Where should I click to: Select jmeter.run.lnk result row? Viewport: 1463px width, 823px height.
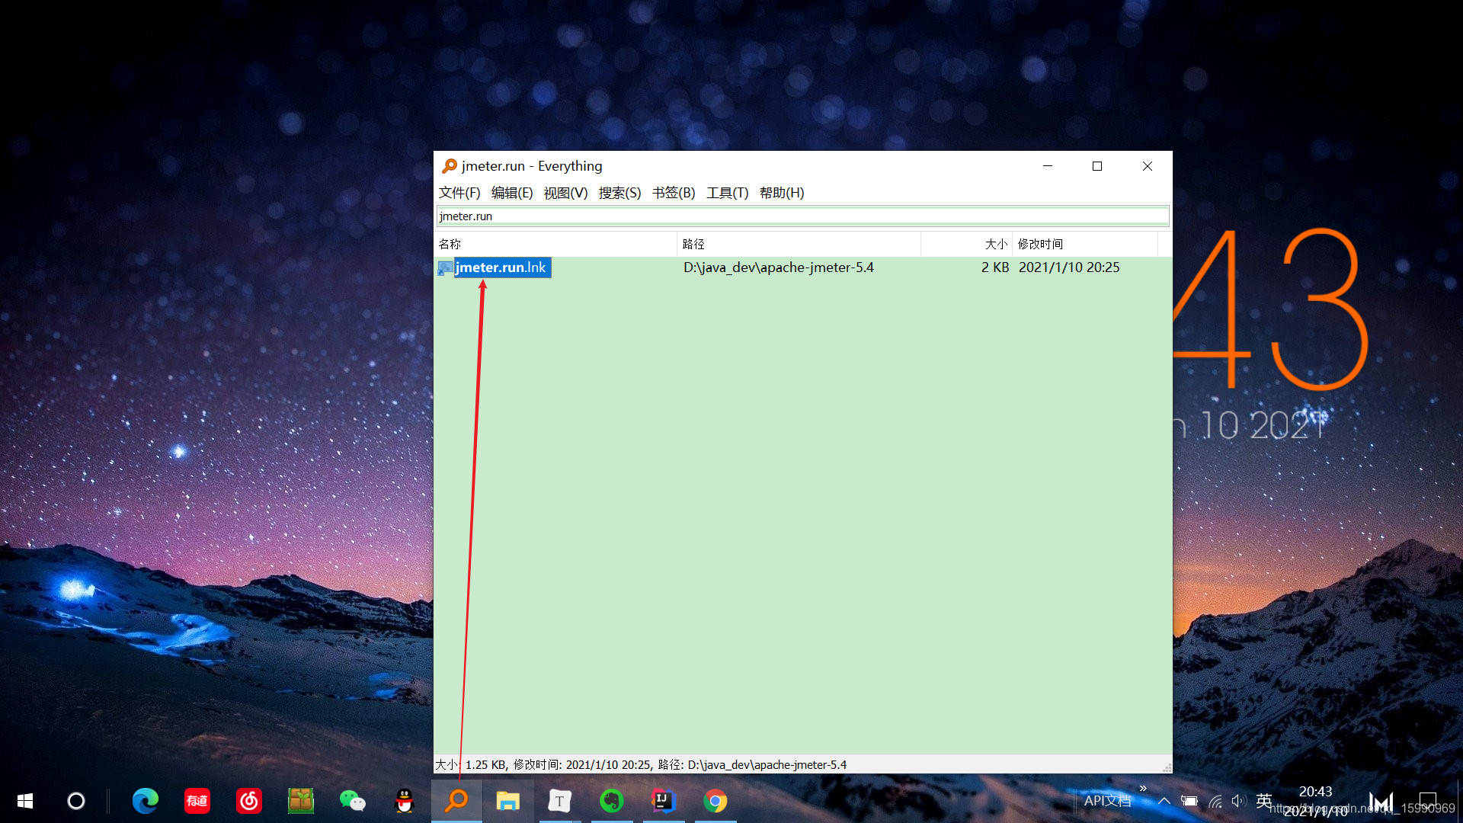500,267
